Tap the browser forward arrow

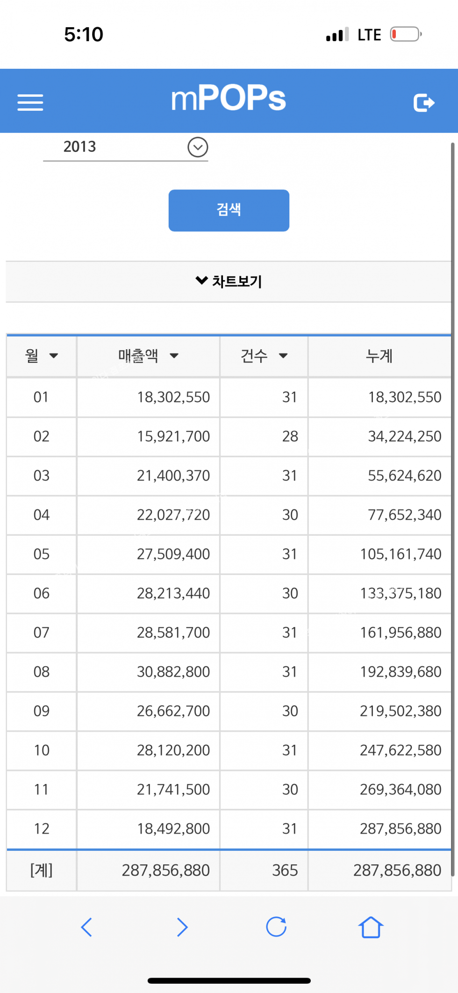[x=182, y=927]
